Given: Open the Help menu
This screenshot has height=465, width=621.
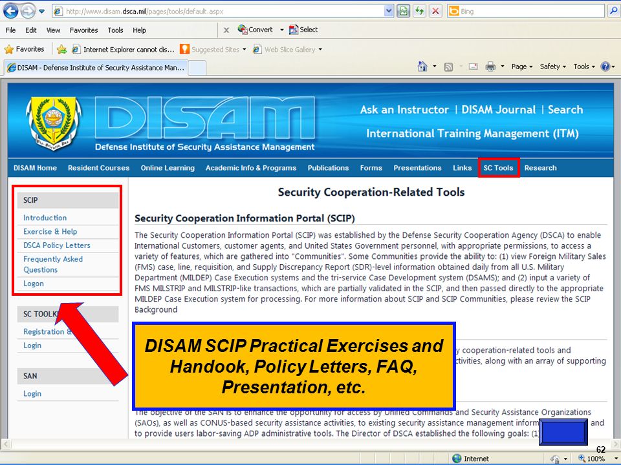Looking at the screenshot, I should pyautogui.click(x=139, y=30).
